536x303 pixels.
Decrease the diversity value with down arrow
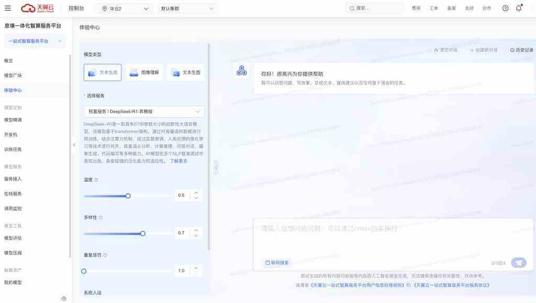click(x=196, y=235)
